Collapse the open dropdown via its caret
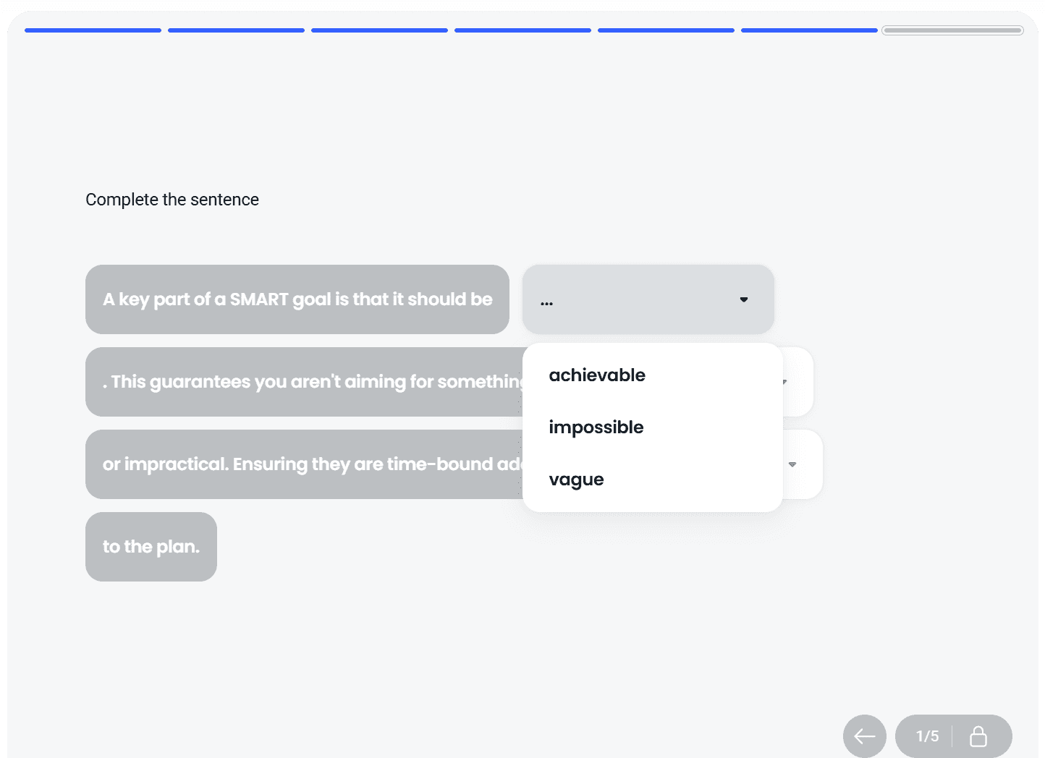The width and height of the screenshot is (1045, 758). (743, 299)
